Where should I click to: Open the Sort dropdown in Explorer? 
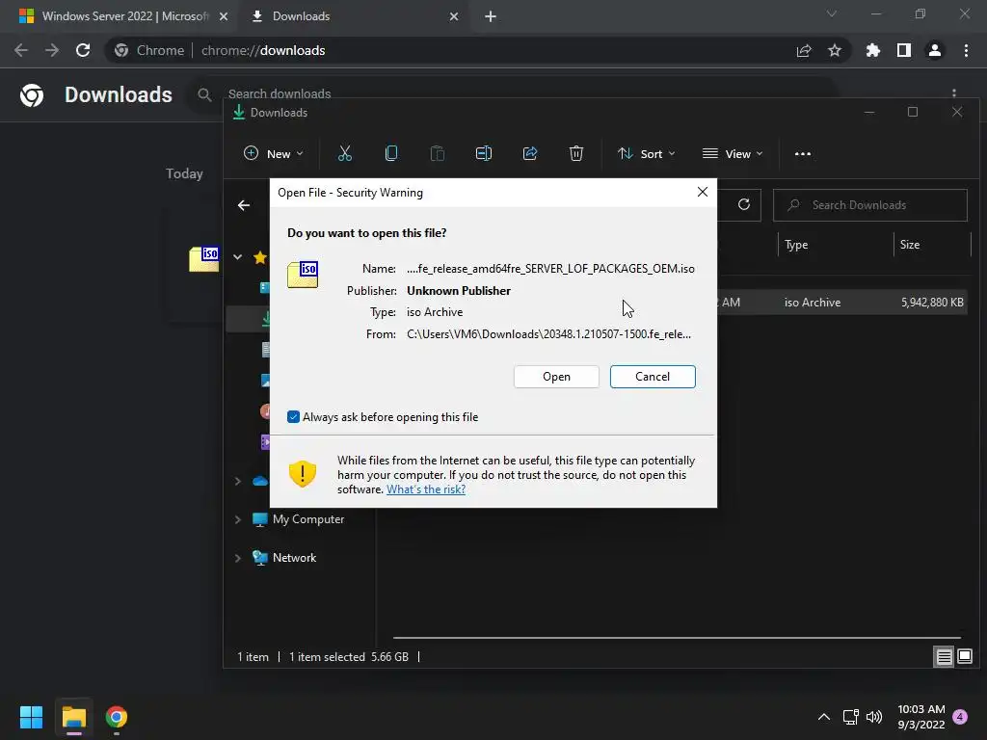click(x=647, y=153)
